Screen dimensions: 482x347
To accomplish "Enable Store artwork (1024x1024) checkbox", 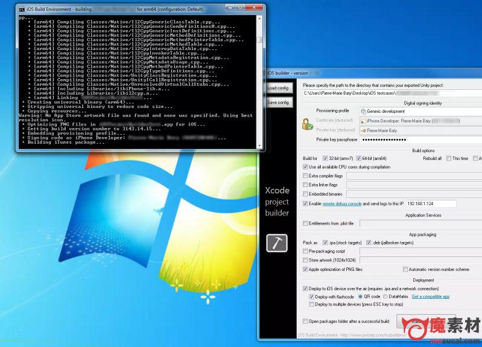I will click(x=305, y=260).
